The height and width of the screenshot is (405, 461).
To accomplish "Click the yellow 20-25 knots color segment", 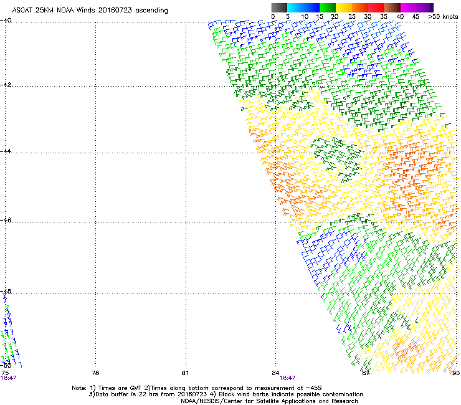I will tap(344, 7).
